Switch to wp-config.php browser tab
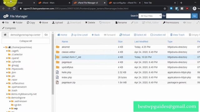This screenshot has width=200, height=112. [124, 3]
